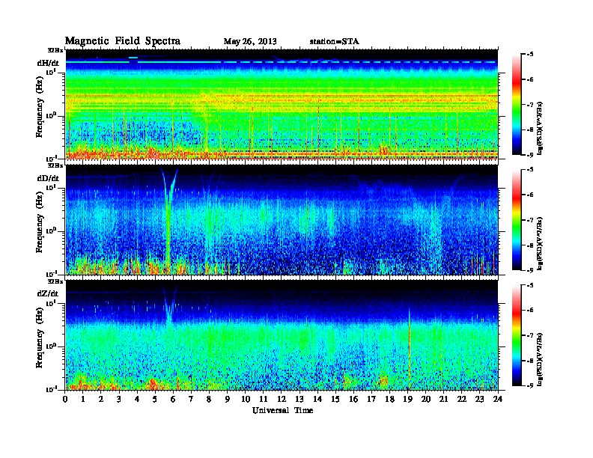Click the hour 10 tick label
The image size is (593, 458).
click(x=246, y=399)
